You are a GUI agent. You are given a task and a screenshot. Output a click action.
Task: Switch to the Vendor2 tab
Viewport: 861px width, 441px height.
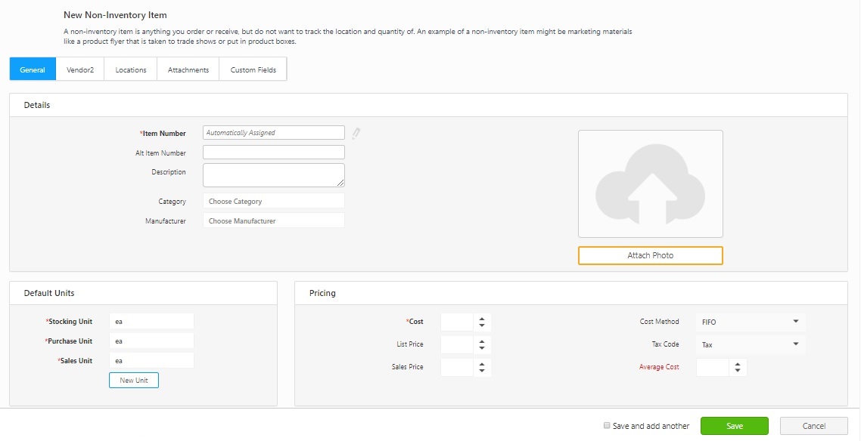point(79,69)
